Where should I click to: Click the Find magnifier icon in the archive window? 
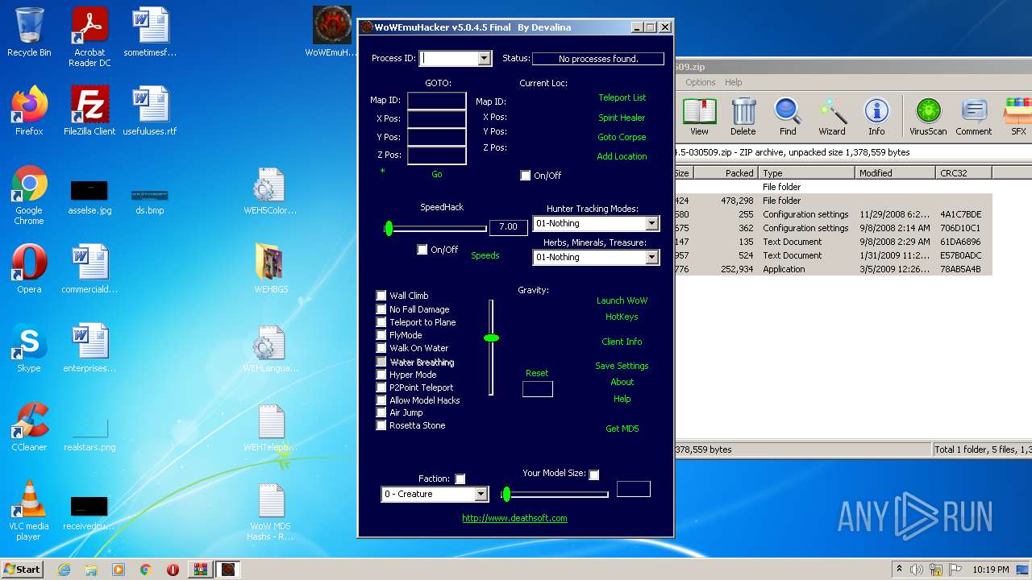[x=788, y=117]
